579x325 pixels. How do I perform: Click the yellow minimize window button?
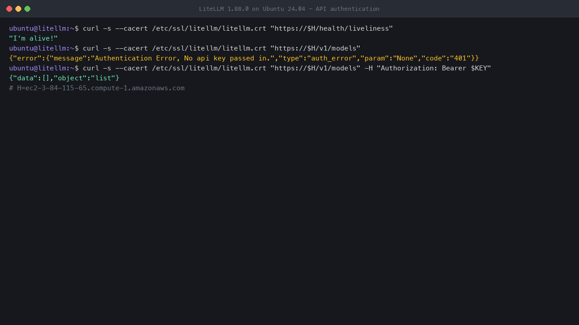coord(18,9)
